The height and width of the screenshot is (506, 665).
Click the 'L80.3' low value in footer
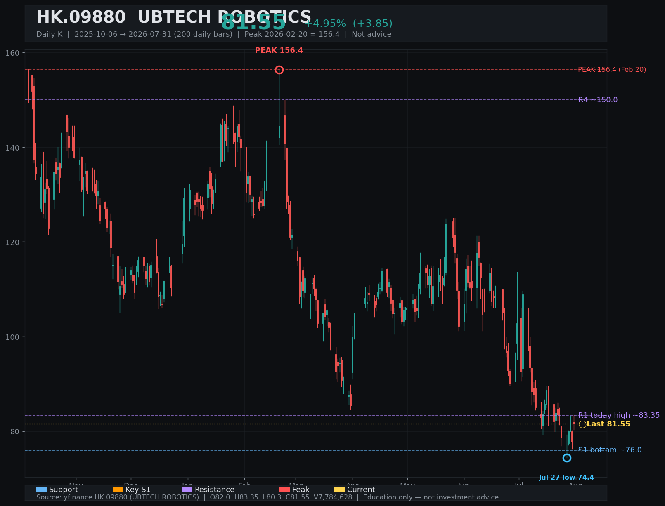click(272, 497)
